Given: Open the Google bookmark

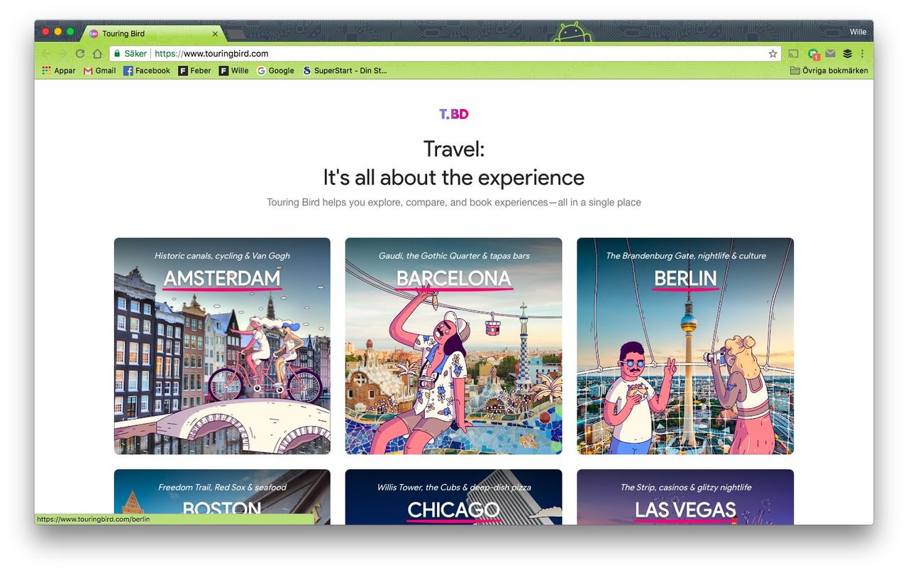Looking at the screenshot, I should (x=275, y=71).
